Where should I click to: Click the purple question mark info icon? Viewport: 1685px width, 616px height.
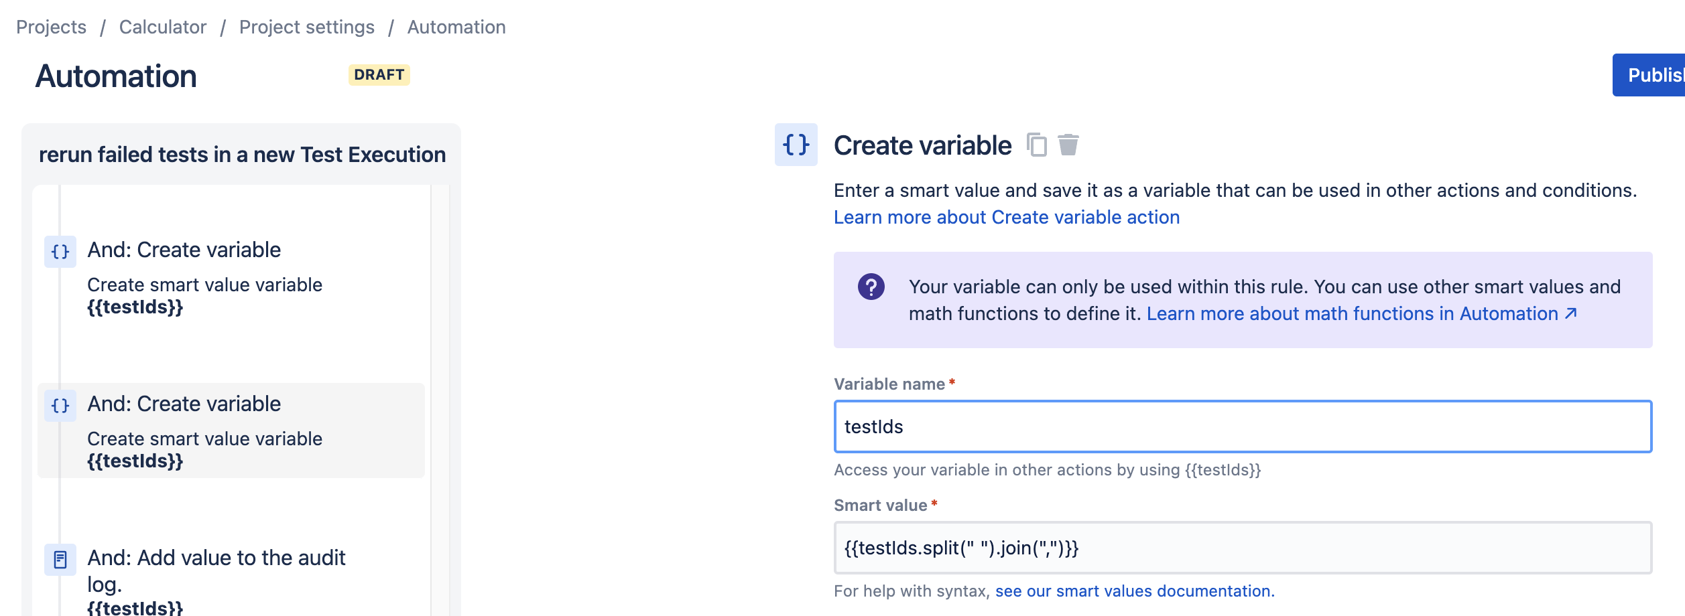coord(871,287)
